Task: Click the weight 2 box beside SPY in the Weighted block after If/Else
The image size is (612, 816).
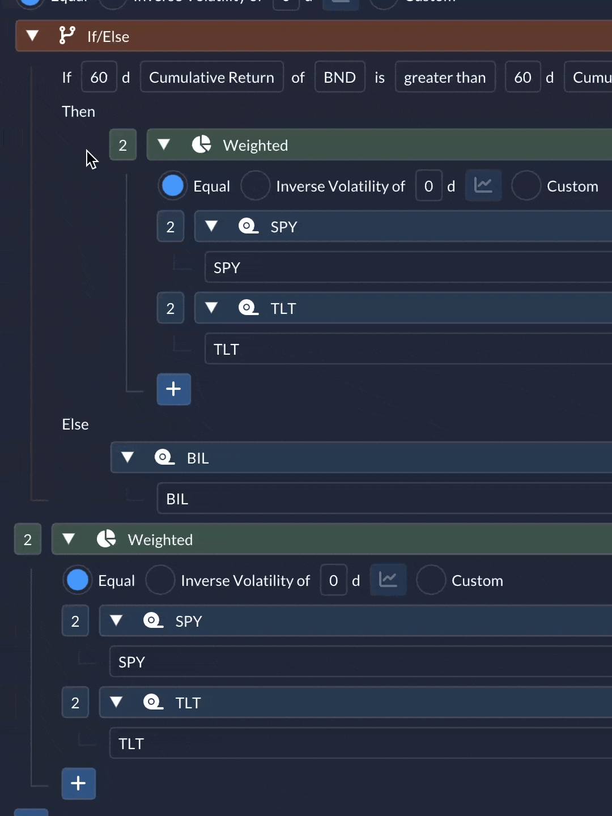Action: pos(75,621)
